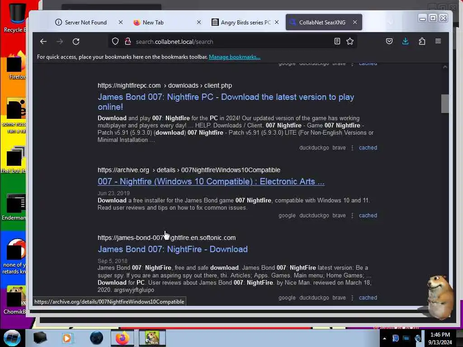Screen dimensions: 463x347
Task: Show hidden system tray icons arrow
Action: point(384,338)
